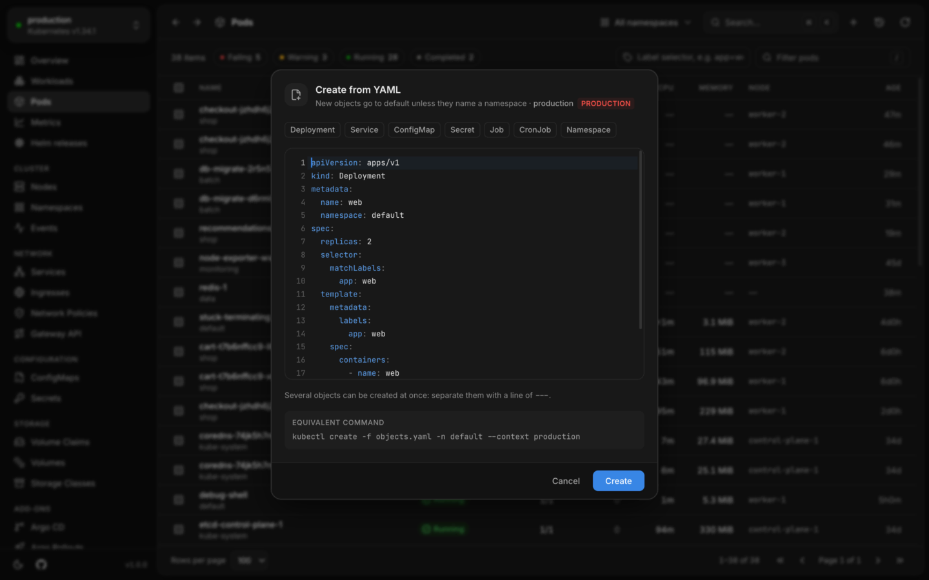The height and width of the screenshot is (580, 929).
Task: Open Events in the sidebar
Action: click(x=79, y=228)
